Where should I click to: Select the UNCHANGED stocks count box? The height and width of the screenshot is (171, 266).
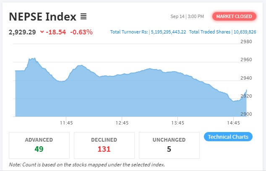click(169, 145)
